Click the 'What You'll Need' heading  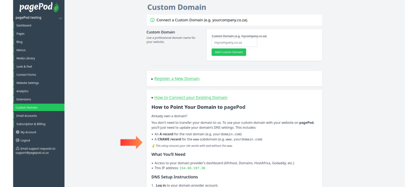click(168, 154)
